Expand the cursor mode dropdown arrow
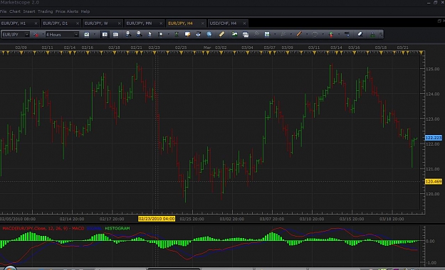This screenshot has height=270, width=445. click(168, 34)
